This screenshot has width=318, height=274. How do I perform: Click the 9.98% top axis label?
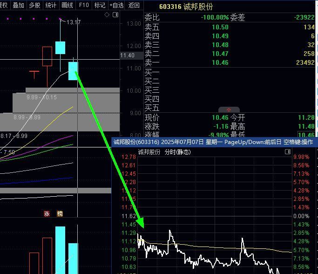pos(301,157)
